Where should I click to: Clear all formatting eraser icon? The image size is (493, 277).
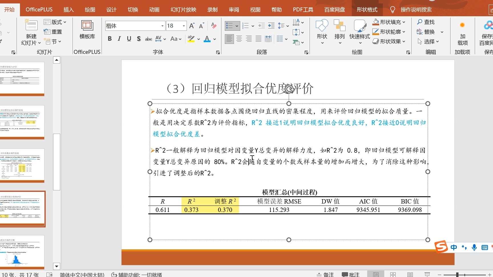[x=214, y=26]
